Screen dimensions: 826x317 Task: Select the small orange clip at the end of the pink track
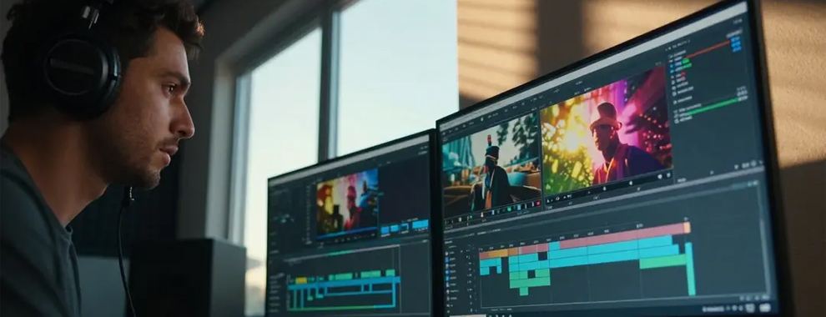click(x=687, y=228)
